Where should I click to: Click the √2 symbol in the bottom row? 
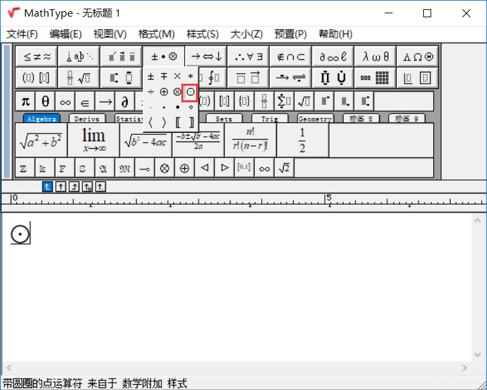pyautogui.click(x=284, y=168)
